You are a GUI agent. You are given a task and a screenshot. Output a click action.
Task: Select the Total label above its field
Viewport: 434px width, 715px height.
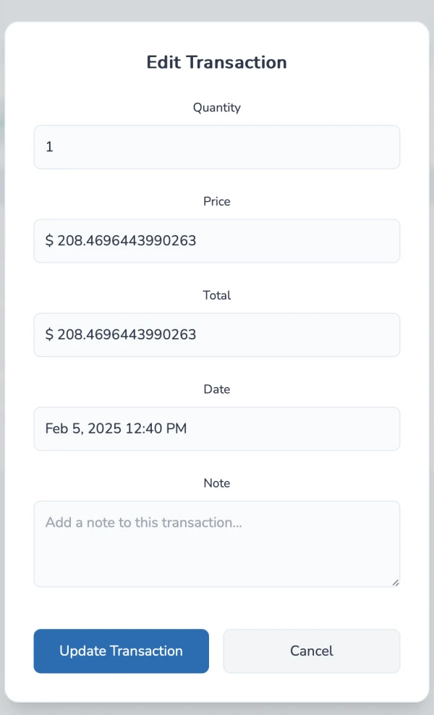coord(217,295)
